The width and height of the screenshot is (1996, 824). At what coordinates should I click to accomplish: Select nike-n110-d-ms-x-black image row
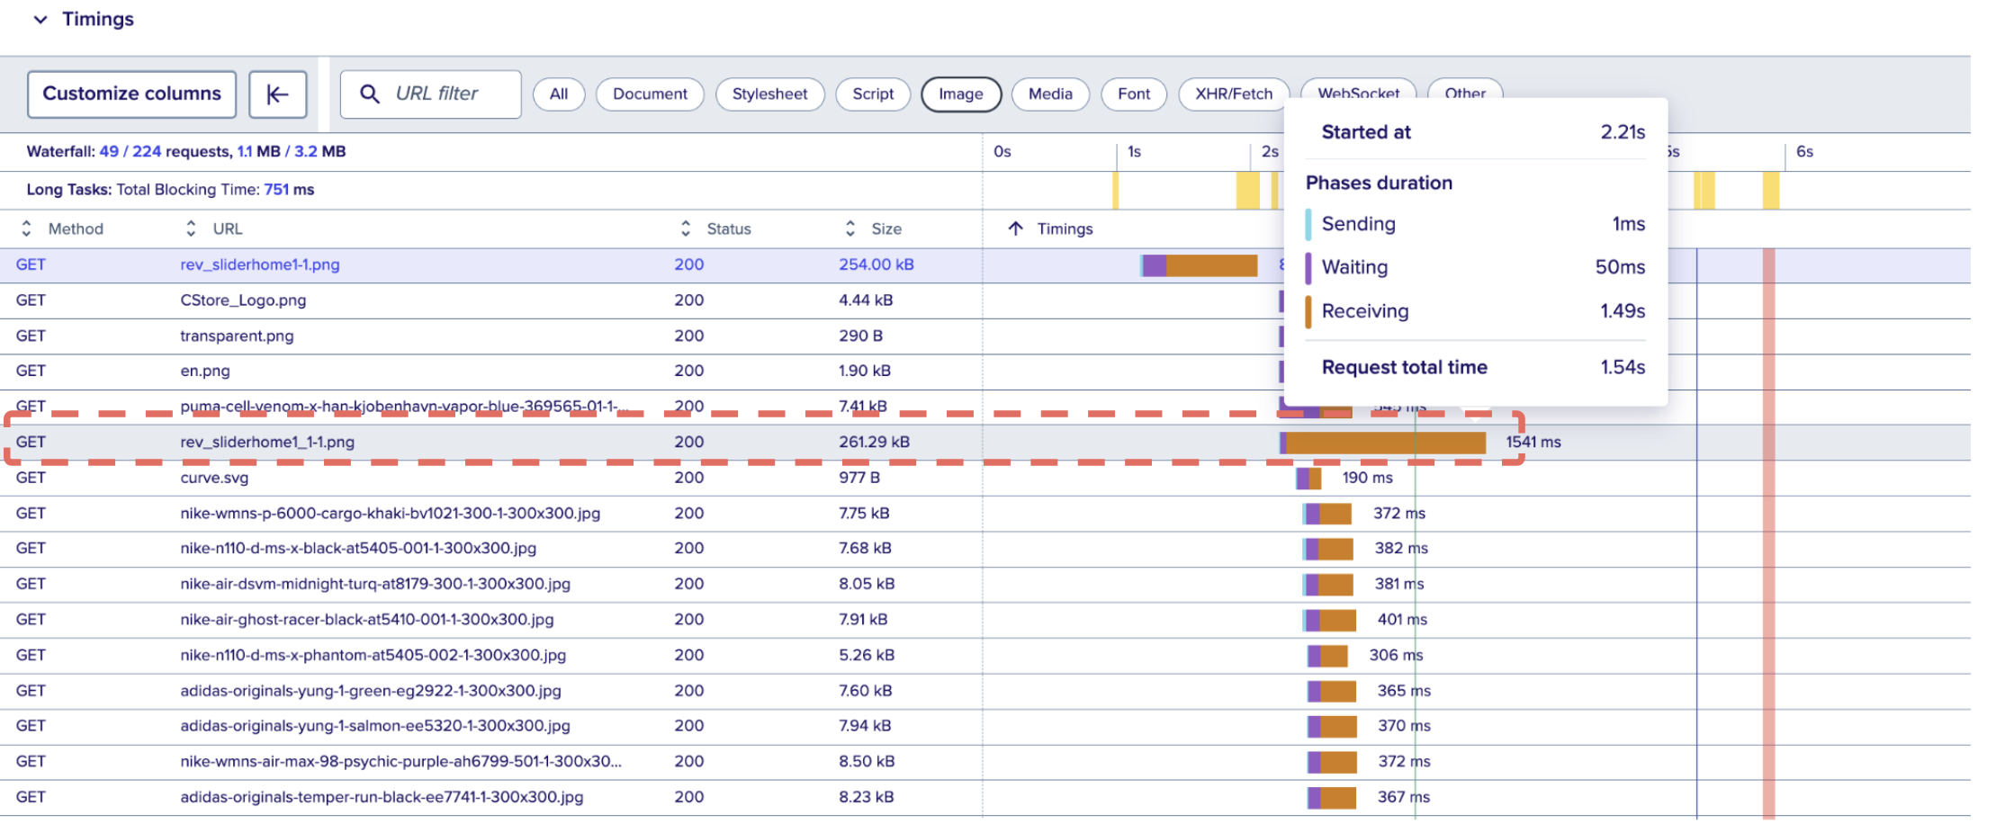(985, 549)
